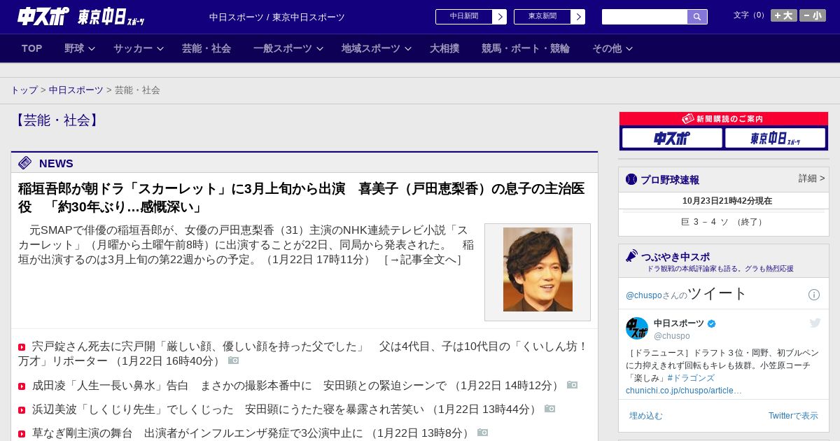Click camera icon beside 浜辺美波 article

(x=549, y=409)
